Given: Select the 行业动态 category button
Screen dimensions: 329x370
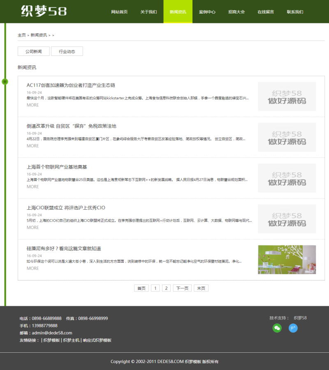Looking at the screenshot, I should pos(67,51).
